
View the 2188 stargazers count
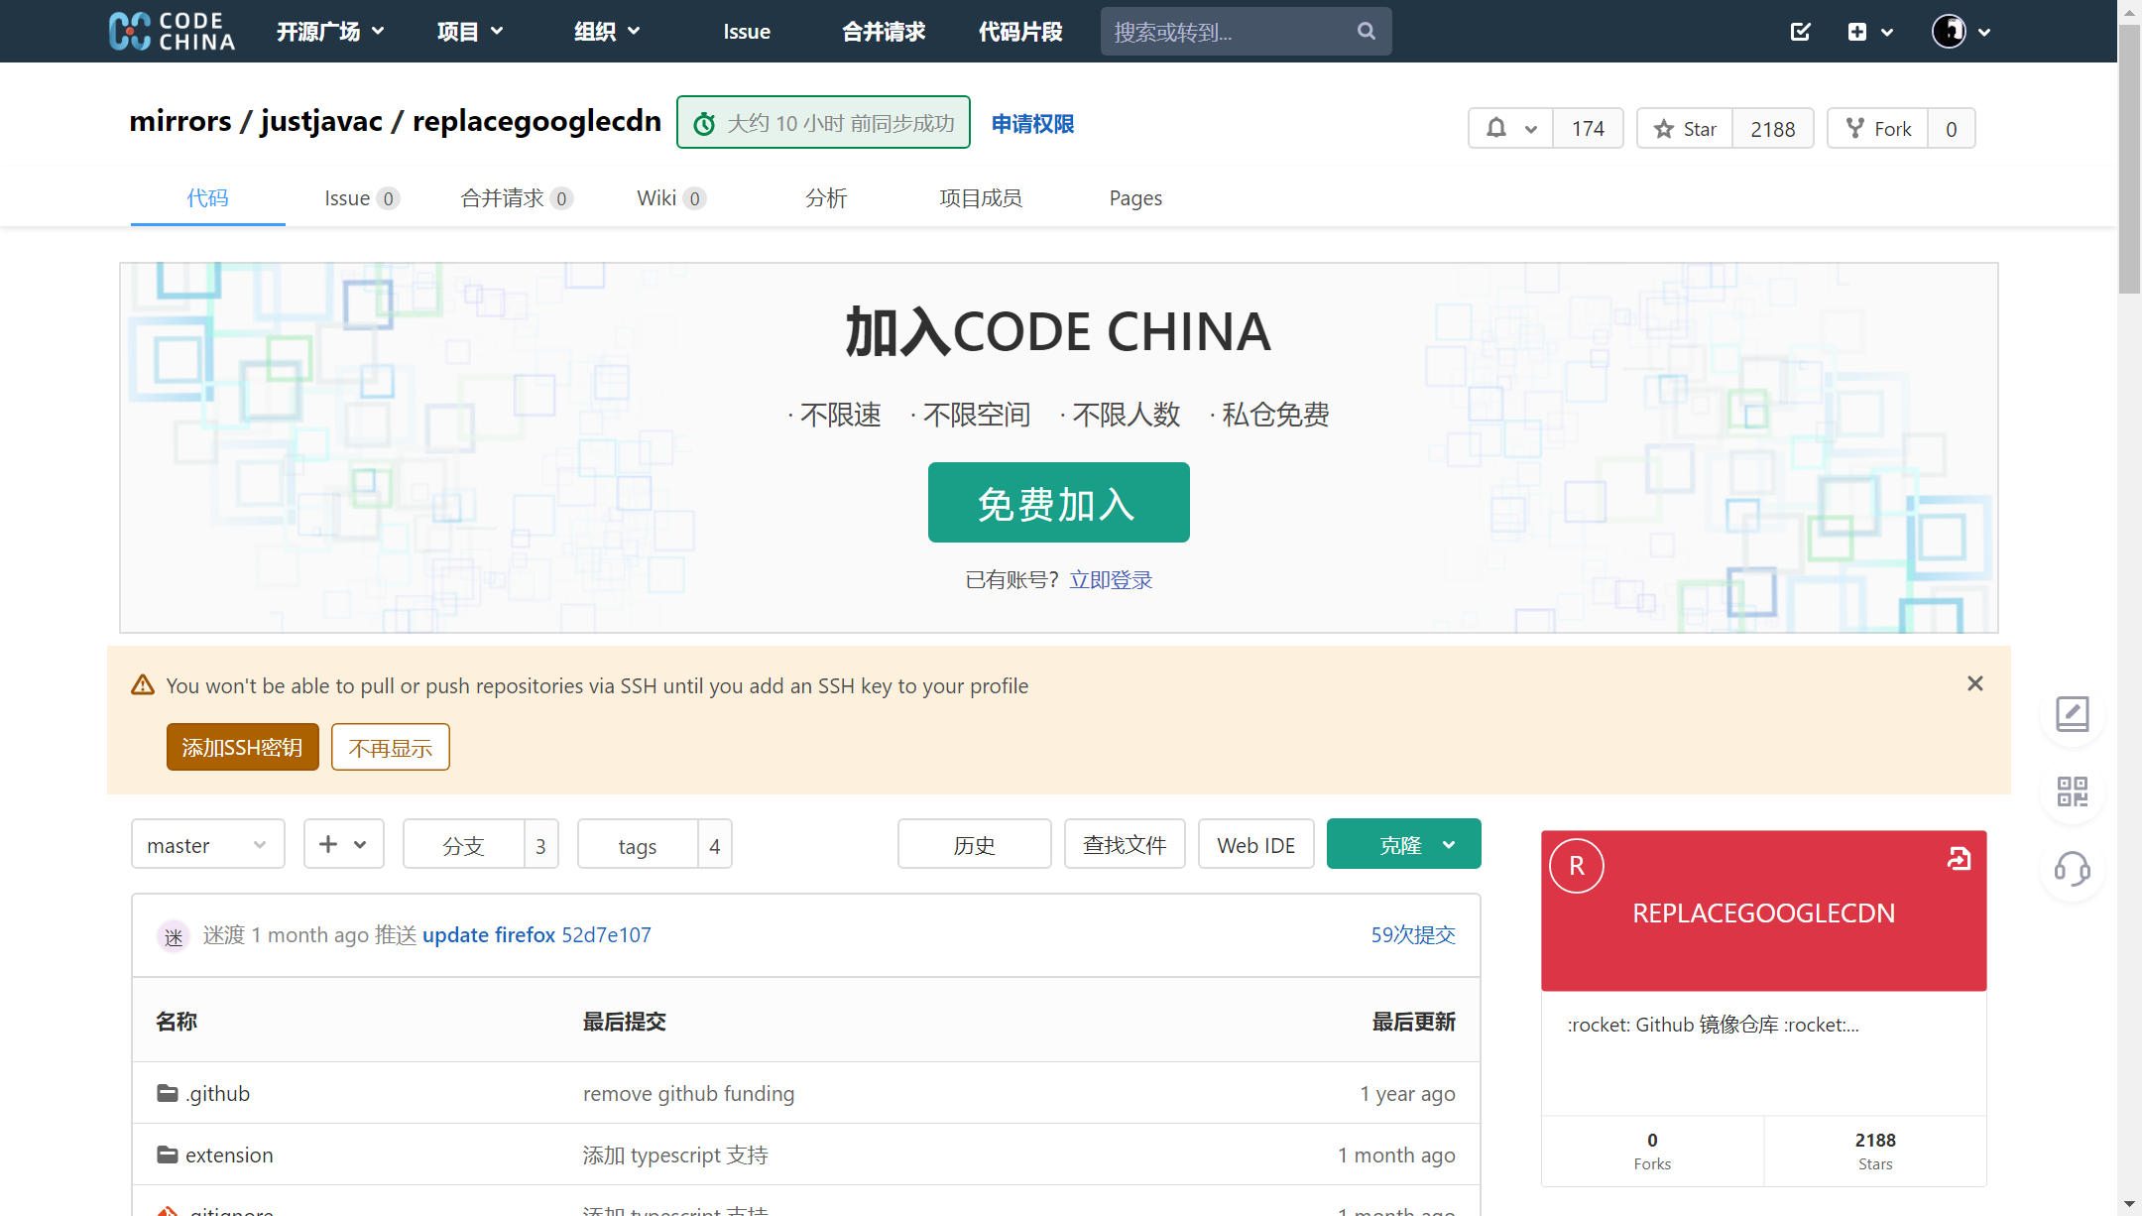click(x=1772, y=129)
